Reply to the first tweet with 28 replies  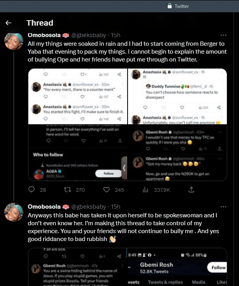click(x=32, y=190)
